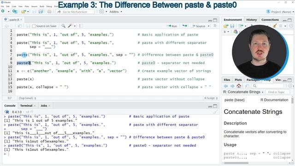
Task: Click the main toolbar Save icon
Action: (x=34, y=12)
